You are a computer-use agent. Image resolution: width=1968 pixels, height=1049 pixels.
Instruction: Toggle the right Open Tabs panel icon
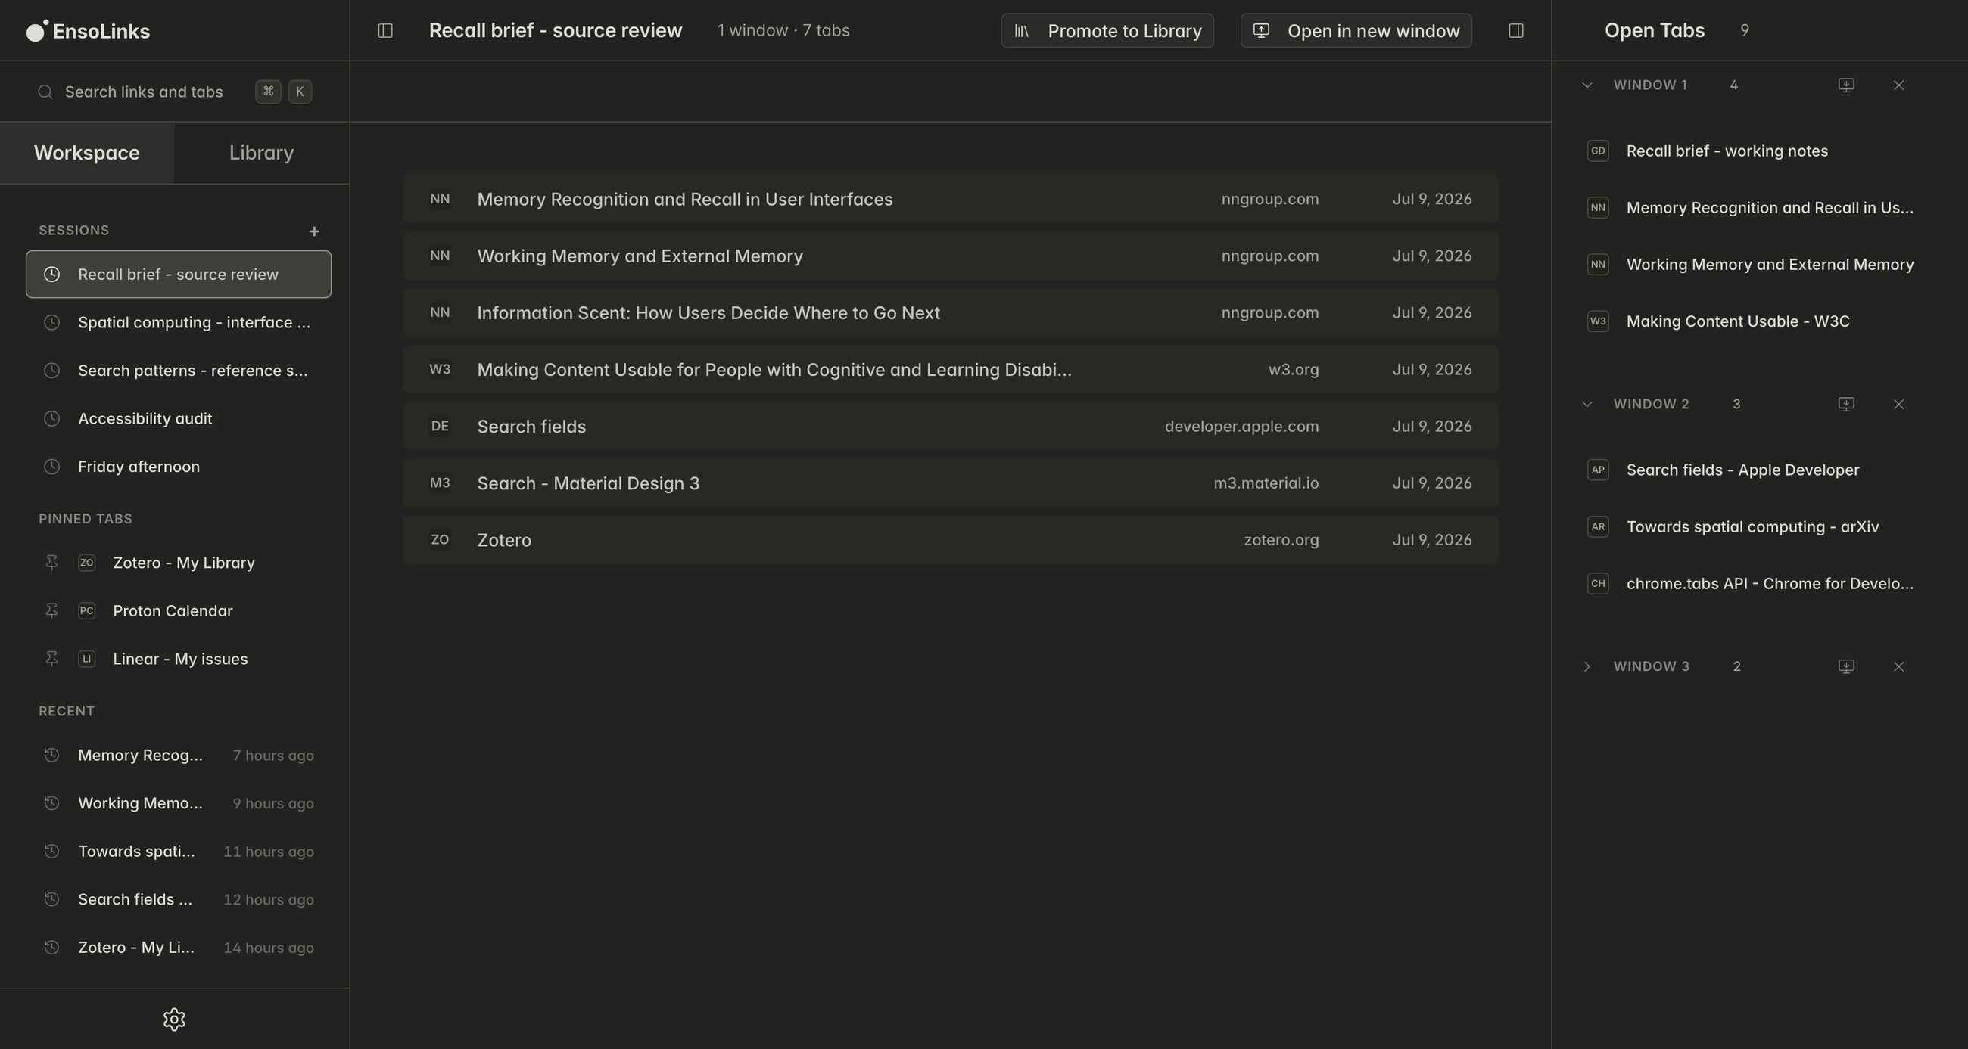tap(1515, 30)
